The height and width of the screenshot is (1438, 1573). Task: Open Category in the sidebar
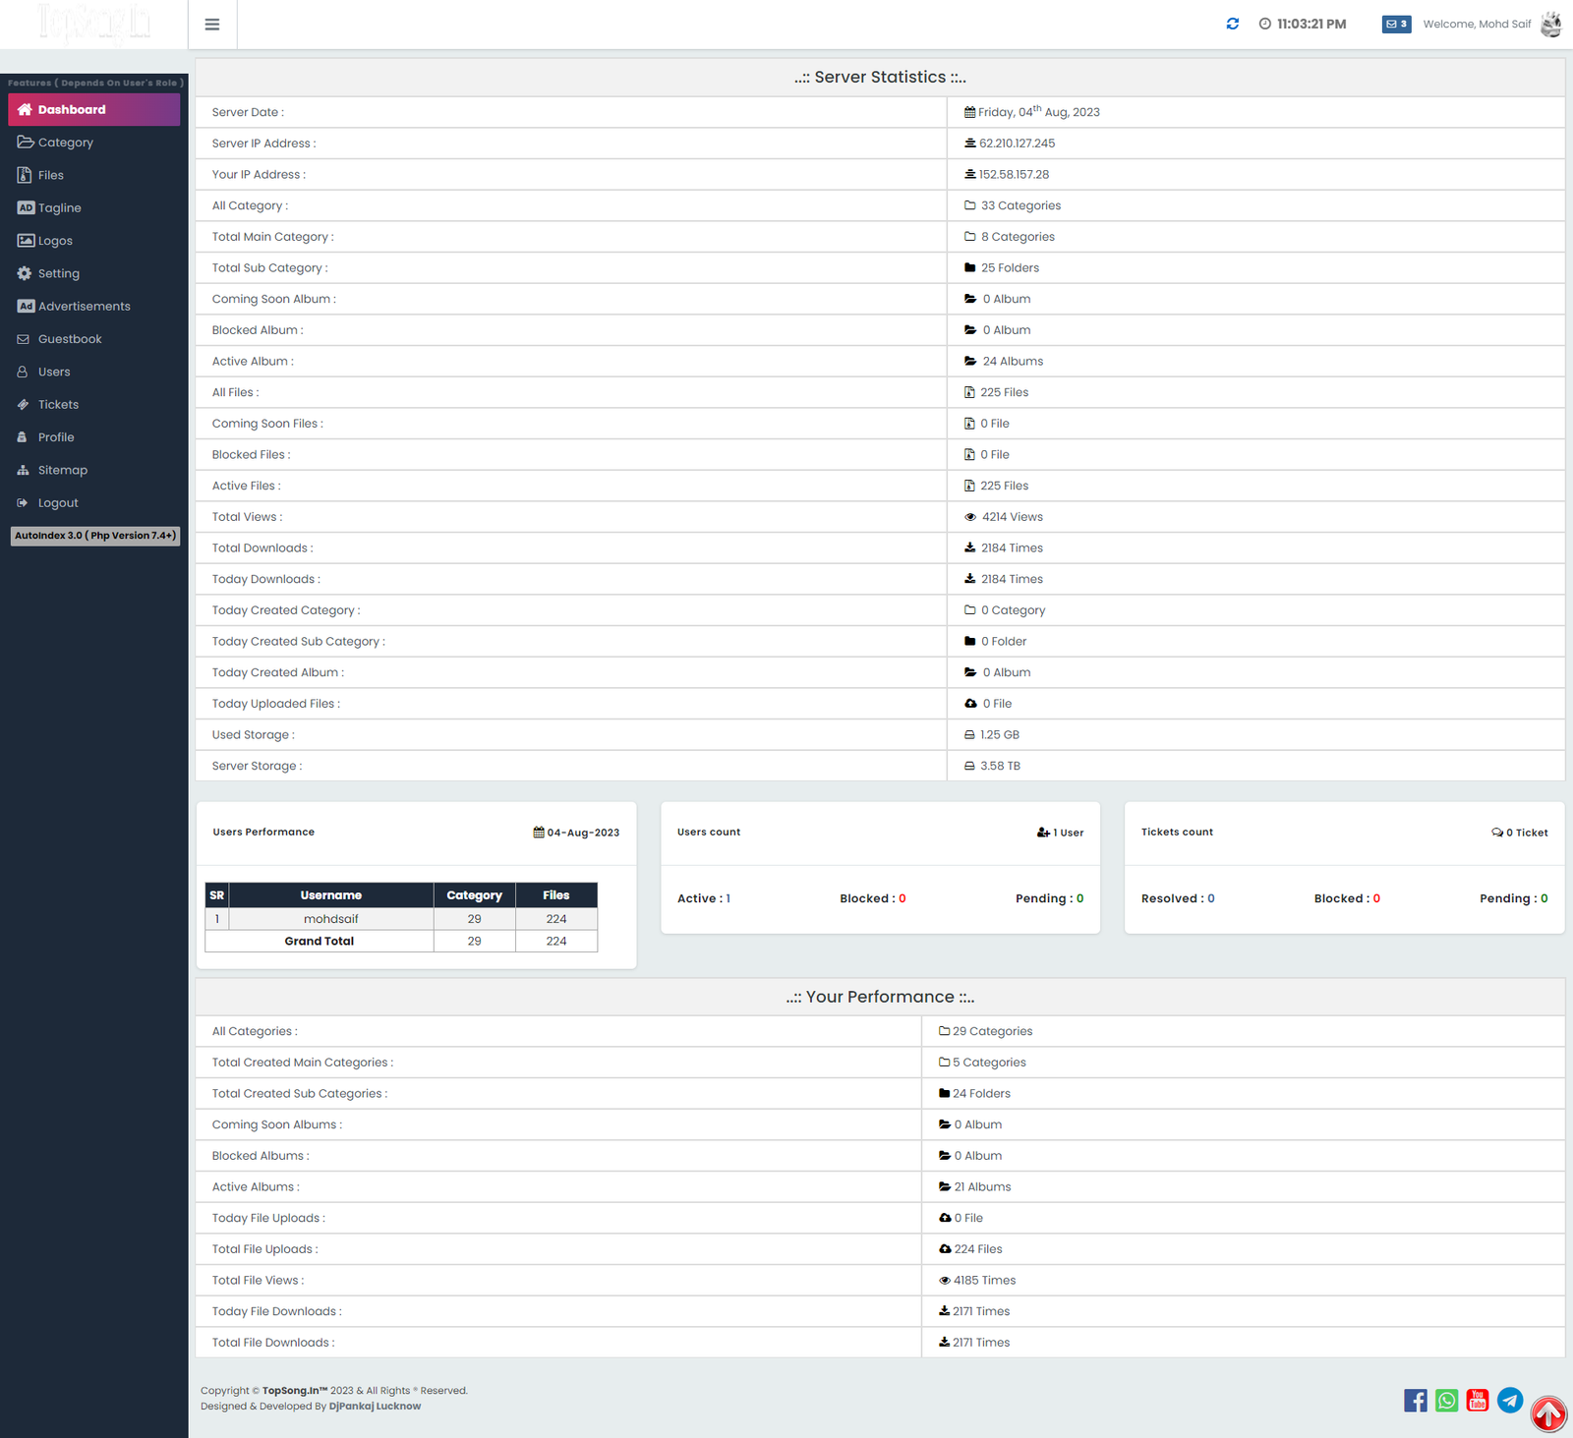65,143
